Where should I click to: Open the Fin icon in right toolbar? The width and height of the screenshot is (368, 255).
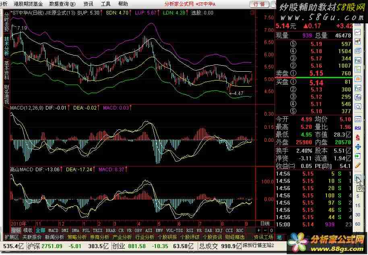pyautogui.click(x=358, y=60)
